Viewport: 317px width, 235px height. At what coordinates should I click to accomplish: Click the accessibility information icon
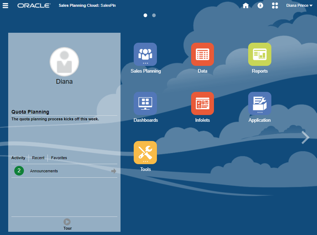260,6
